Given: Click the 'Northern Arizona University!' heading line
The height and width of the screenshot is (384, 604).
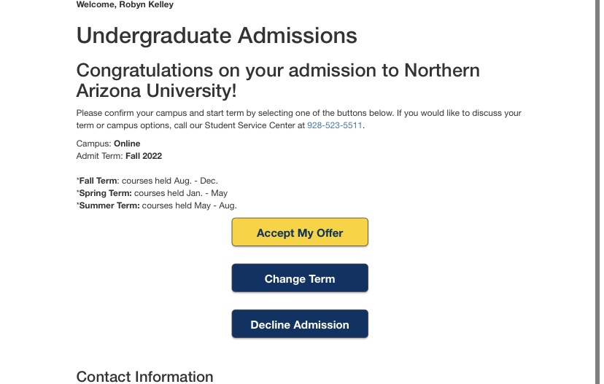Looking at the screenshot, I should pyautogui.click(x=157, y=91).
